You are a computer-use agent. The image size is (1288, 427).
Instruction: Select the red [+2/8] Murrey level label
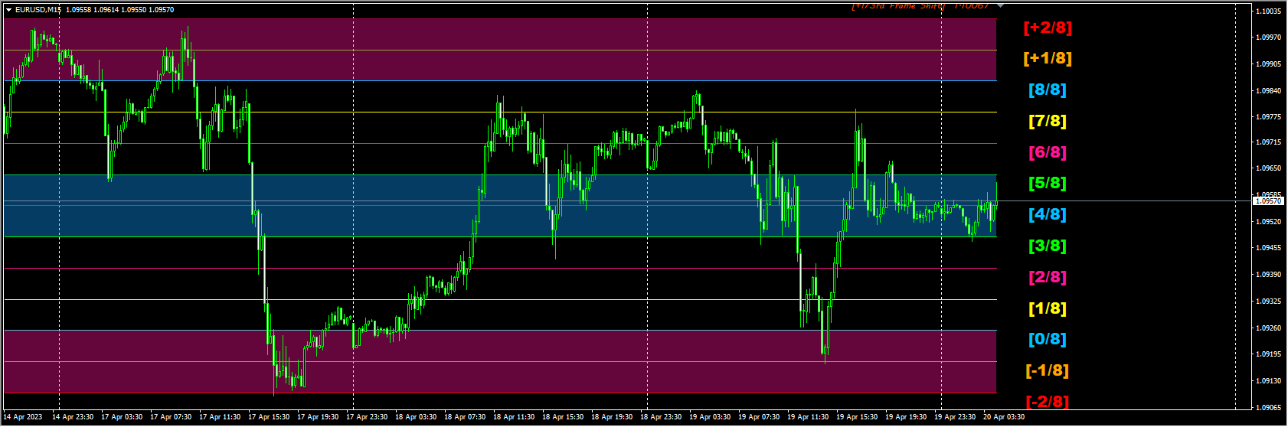pos(1048,28)
